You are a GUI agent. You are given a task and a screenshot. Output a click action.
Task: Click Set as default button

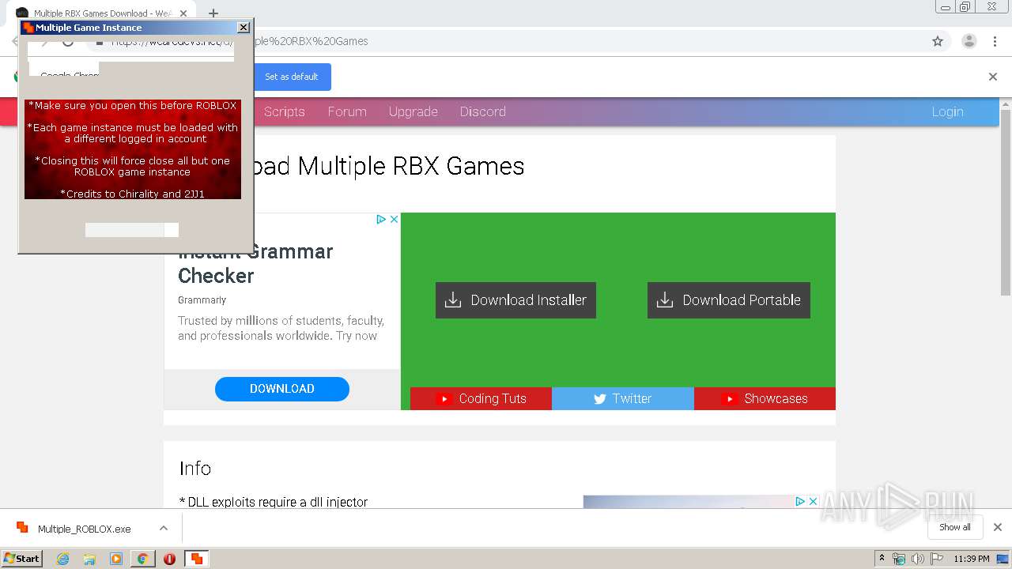pos(292,77)
